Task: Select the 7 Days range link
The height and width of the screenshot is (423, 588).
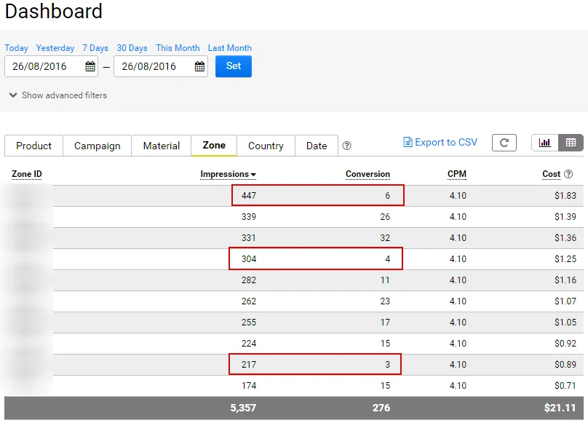Action: pyautogui.click(x=95, y=48)
